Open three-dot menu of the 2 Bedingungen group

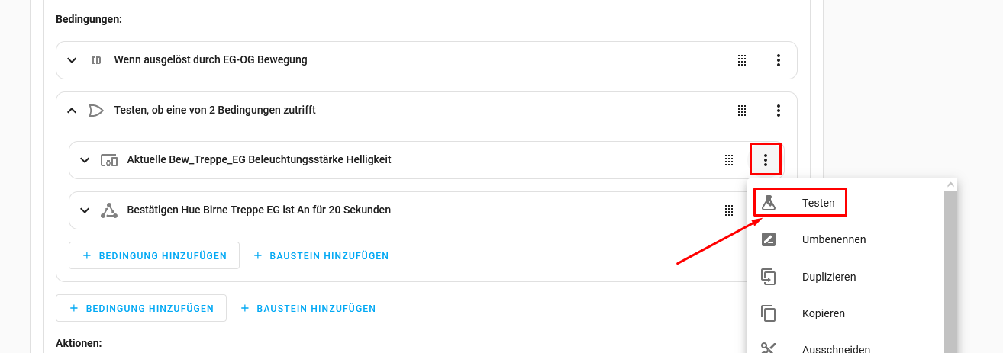pos(779,111)
